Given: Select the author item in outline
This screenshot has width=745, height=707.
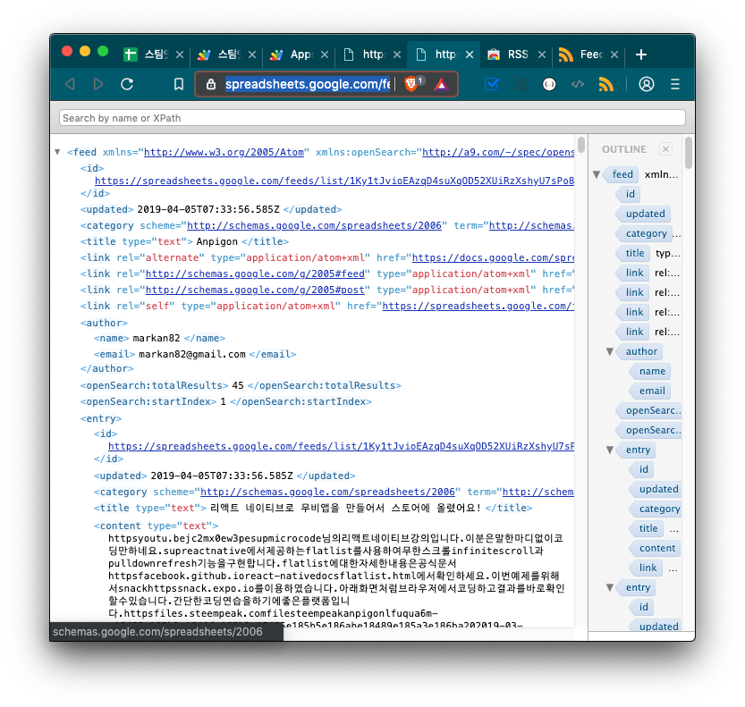Looking at the screenshot, I should coord(641,351).
